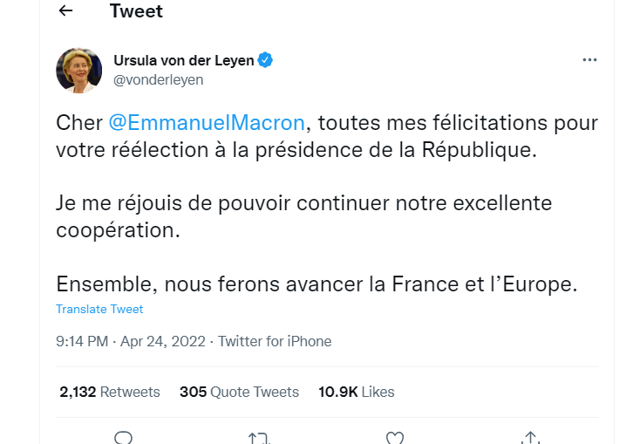Go back using the left arrow
This screenshot has width=640, height=444.
pos(66,11)
